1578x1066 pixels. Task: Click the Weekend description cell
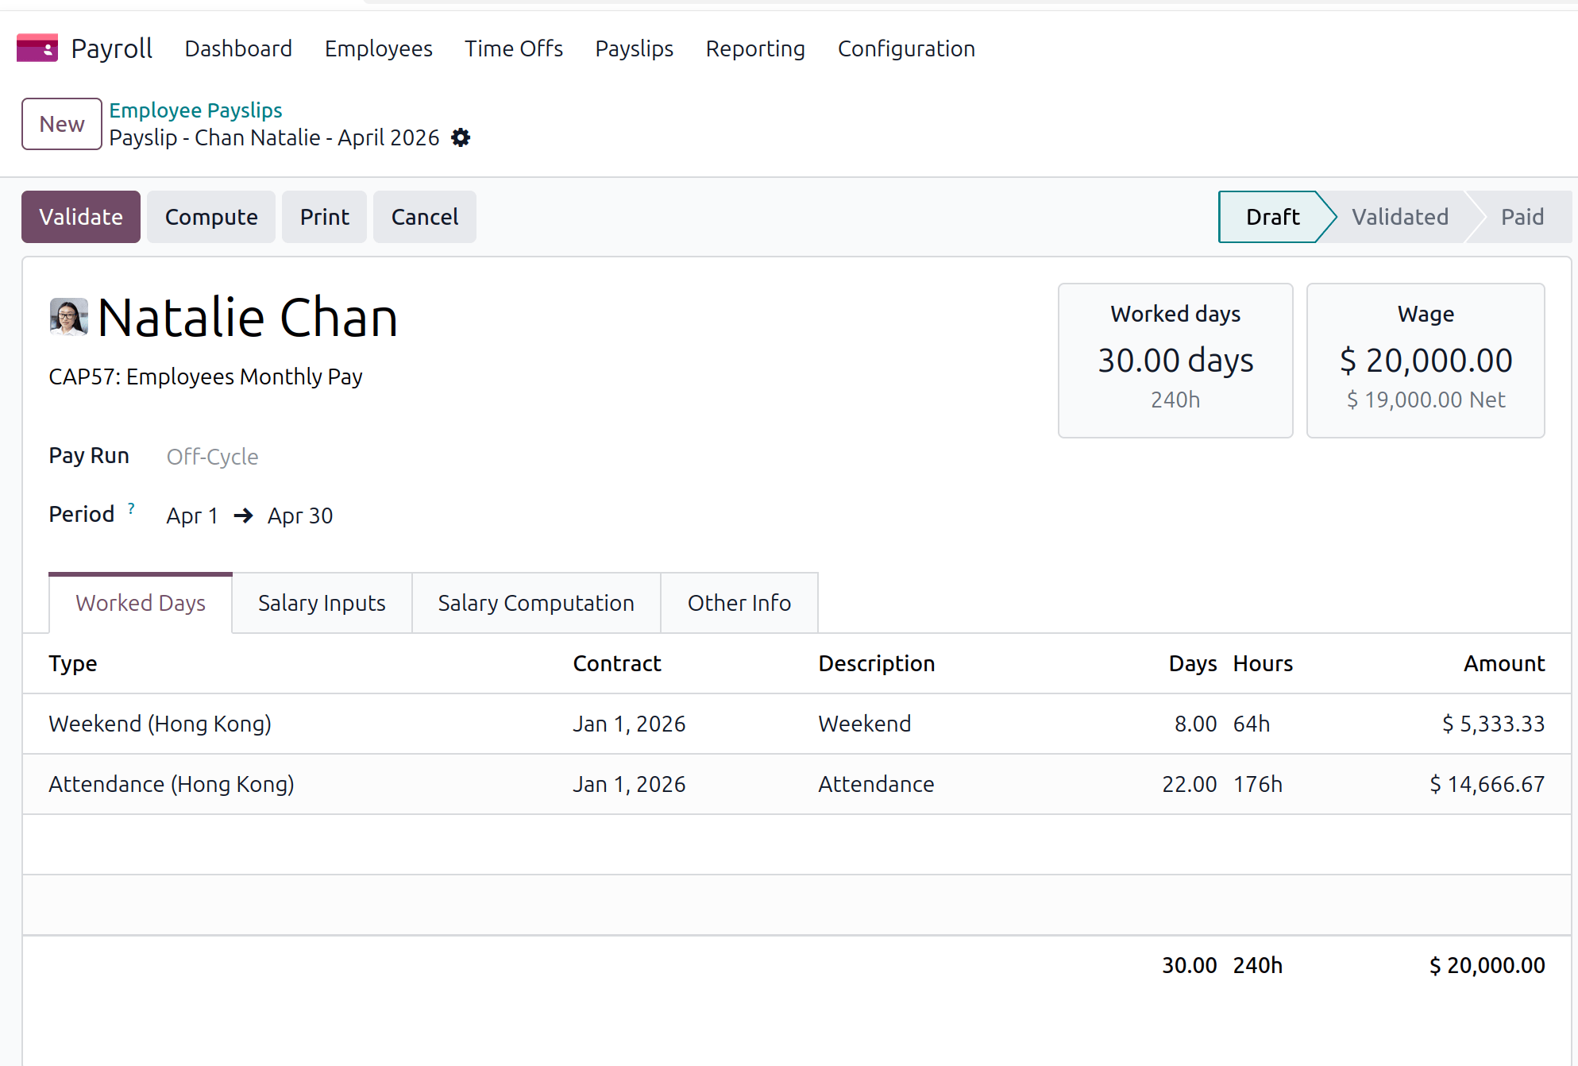tap(865, 724)
